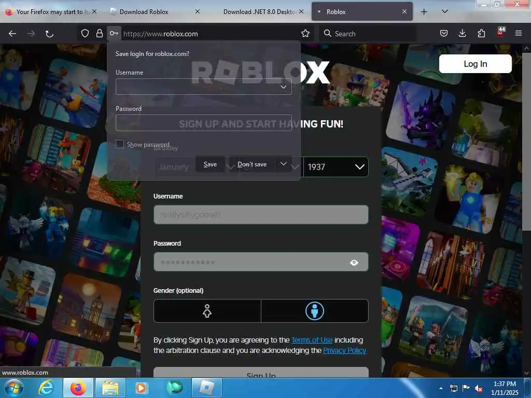
Task: Click the search magnifier icon
Action: 327,33
